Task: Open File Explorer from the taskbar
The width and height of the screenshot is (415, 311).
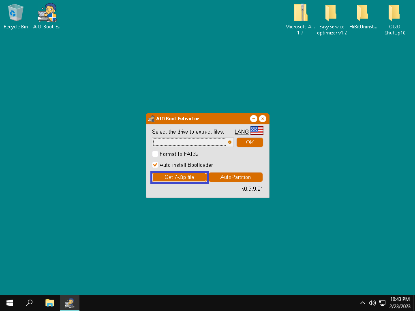Action: tap(49, 303)
